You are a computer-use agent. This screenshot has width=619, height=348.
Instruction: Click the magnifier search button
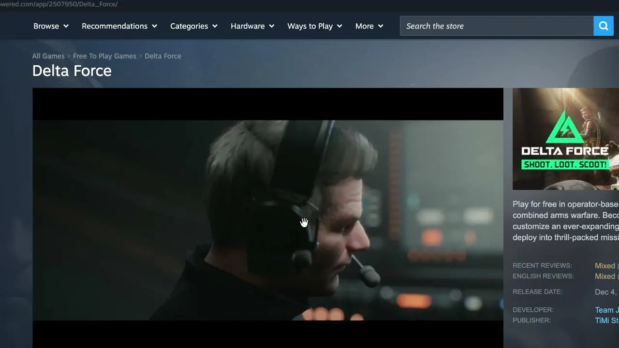pos(603,26)
